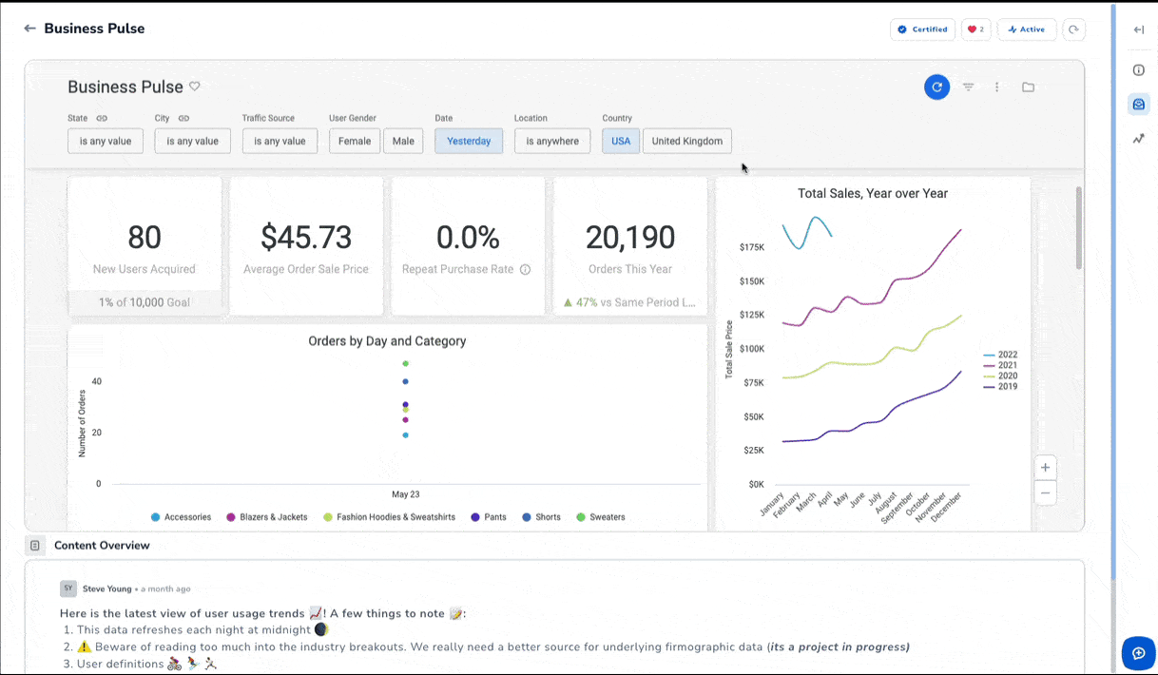Toggle USA country filter
The image size is (1158, 675).
[621, 141]
